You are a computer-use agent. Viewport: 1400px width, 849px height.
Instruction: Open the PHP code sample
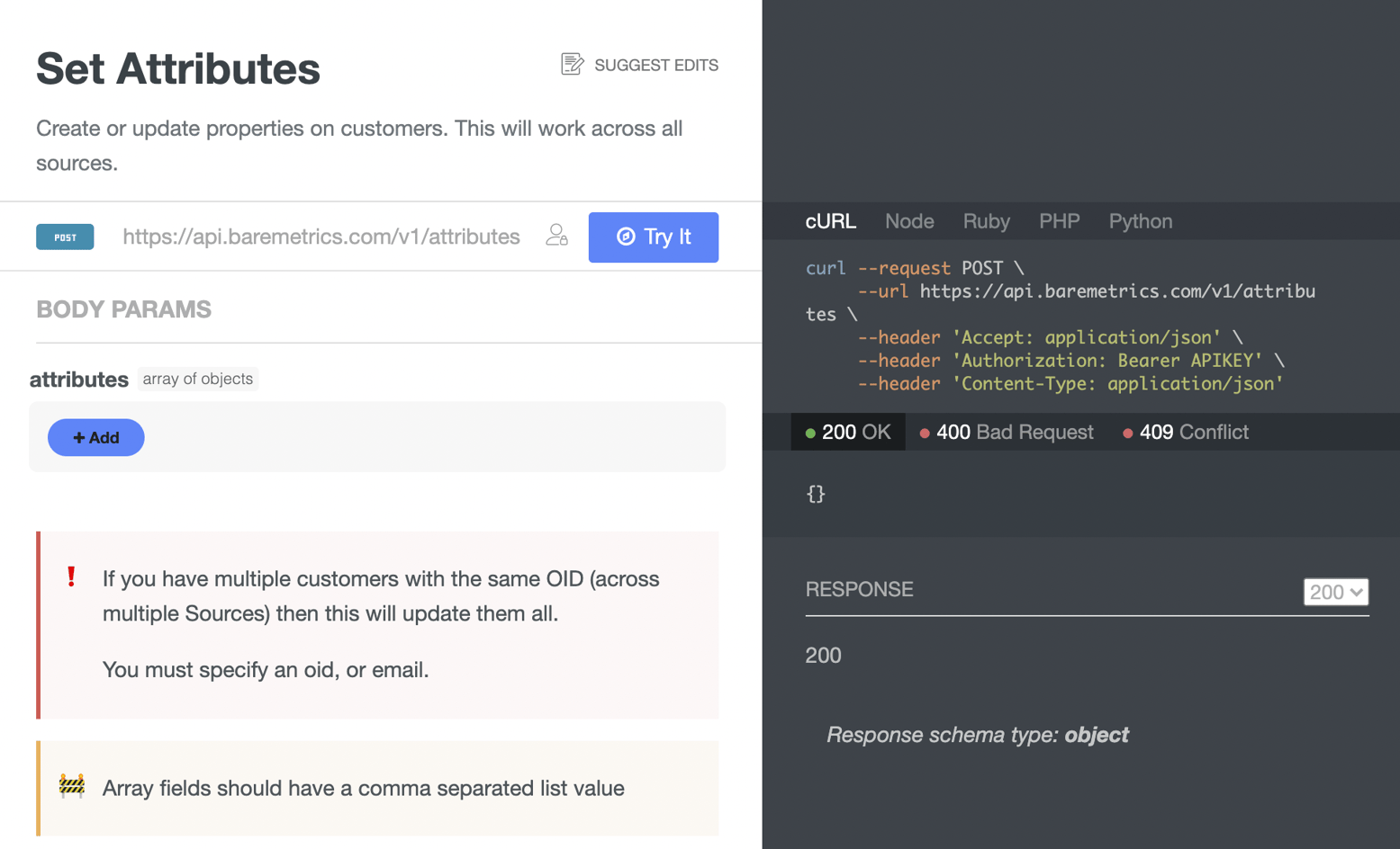(x=1060, y=220)
